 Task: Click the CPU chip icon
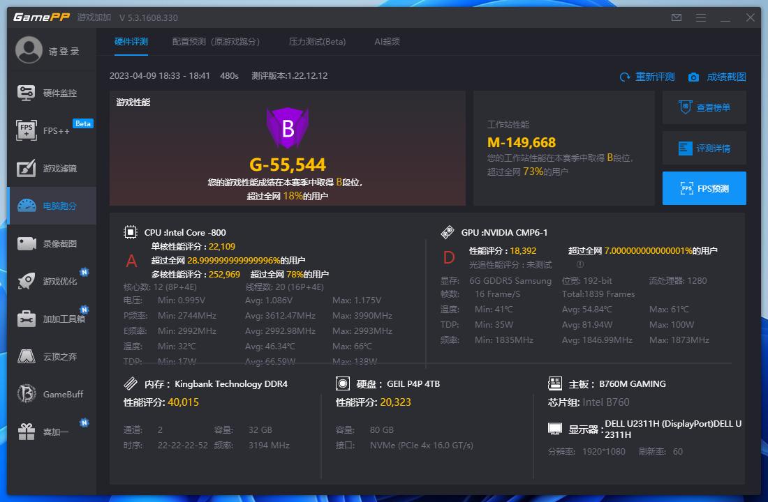click(131, 232)
